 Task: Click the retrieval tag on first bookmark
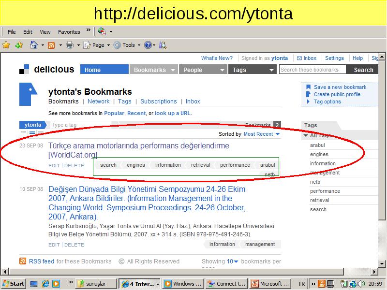[x=200, y=165]
